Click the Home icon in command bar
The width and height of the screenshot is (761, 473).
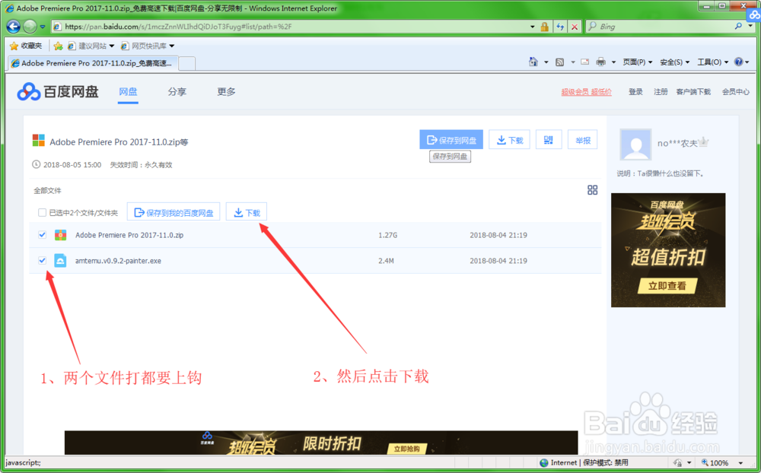[533, 62]
